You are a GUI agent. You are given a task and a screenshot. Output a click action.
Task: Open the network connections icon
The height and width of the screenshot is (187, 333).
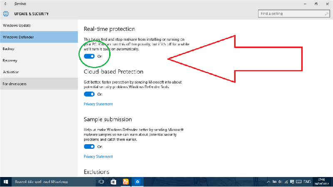point(286,182)
